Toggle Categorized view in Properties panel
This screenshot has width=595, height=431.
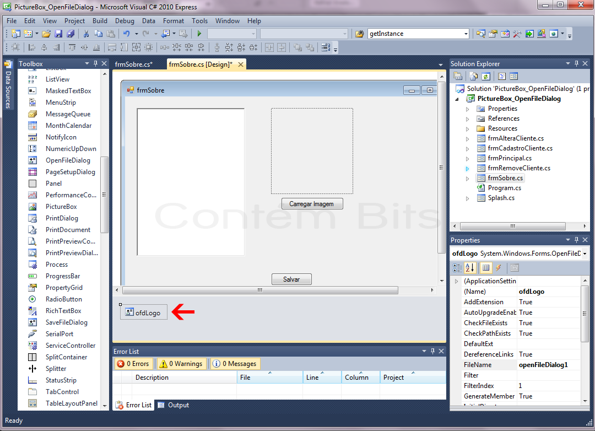point(457,268)
